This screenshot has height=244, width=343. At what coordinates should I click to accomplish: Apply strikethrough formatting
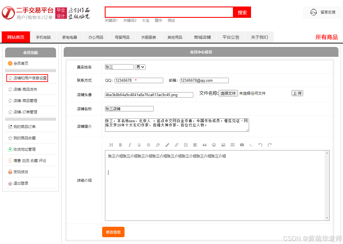click(148, 145)
